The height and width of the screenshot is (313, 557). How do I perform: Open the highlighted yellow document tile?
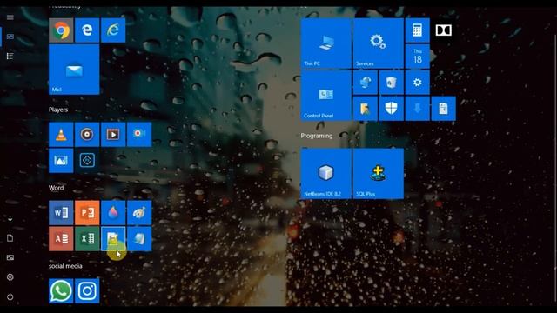pos(113,238)
